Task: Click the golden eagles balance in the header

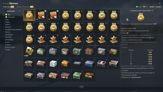Action: click(145, 7)
